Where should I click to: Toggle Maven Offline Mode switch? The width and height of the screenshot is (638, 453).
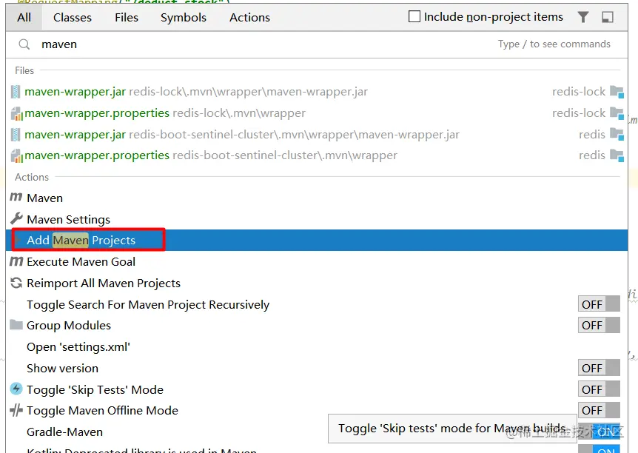click(599, 411)
